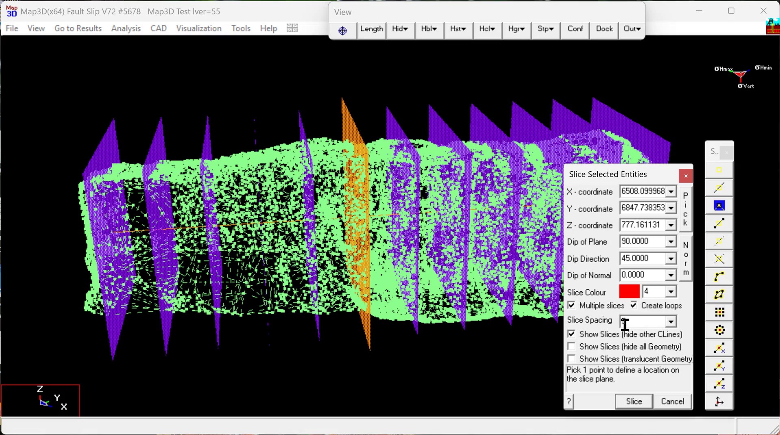
Task: Click the XYZ axes icon at toolbar bottom
Action: tap(719, 402)
